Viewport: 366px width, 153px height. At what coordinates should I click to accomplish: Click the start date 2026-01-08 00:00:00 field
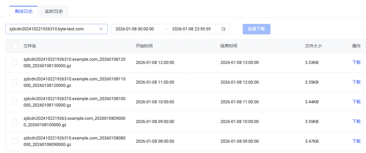point(135,29)
